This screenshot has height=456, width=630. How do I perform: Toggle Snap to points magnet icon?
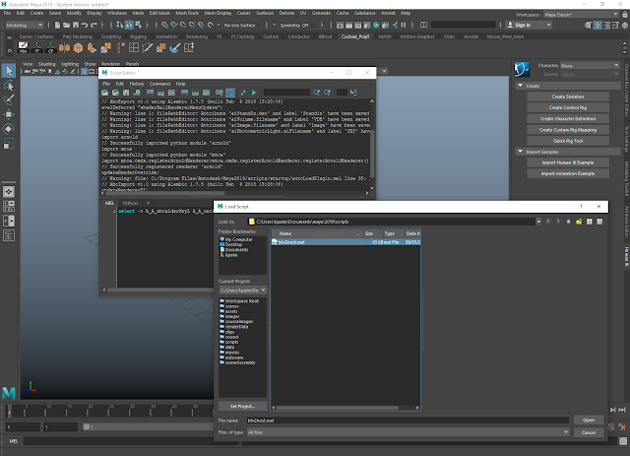183,25
